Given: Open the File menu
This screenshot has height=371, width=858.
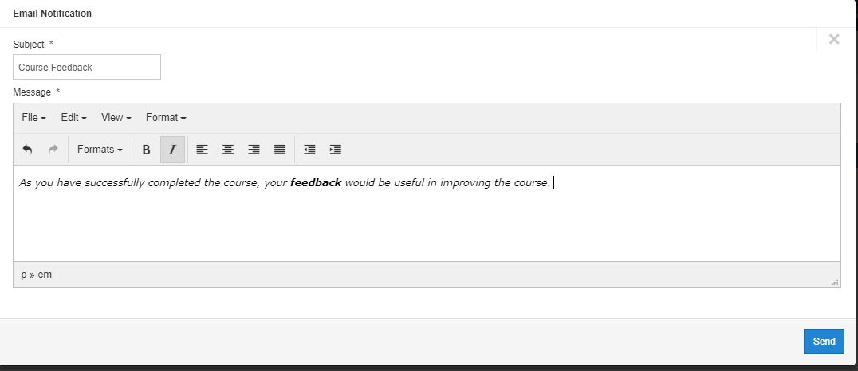Looking at the screenshot, I should pos(33,118).
